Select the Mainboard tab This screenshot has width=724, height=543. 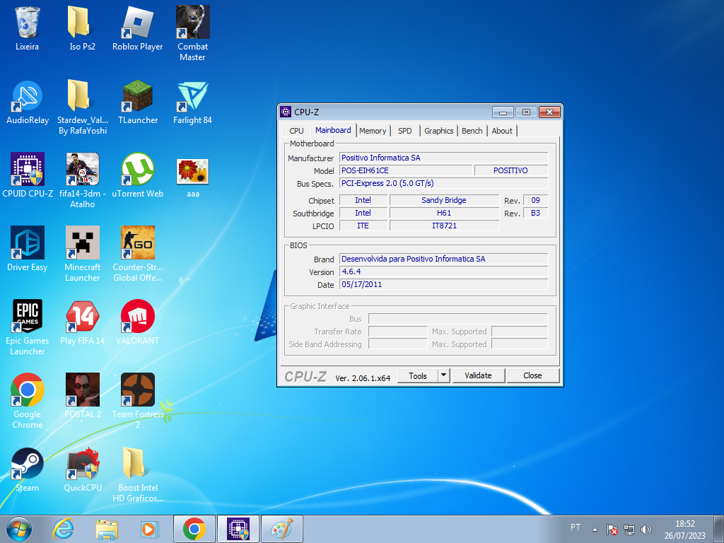333,130
